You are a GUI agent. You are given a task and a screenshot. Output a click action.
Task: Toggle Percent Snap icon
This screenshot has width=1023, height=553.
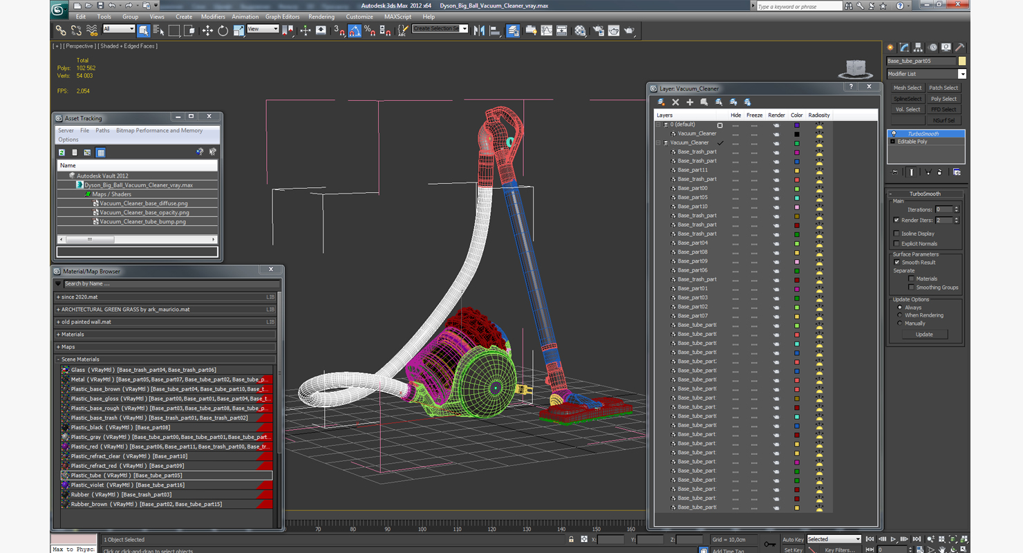point(370,30)
